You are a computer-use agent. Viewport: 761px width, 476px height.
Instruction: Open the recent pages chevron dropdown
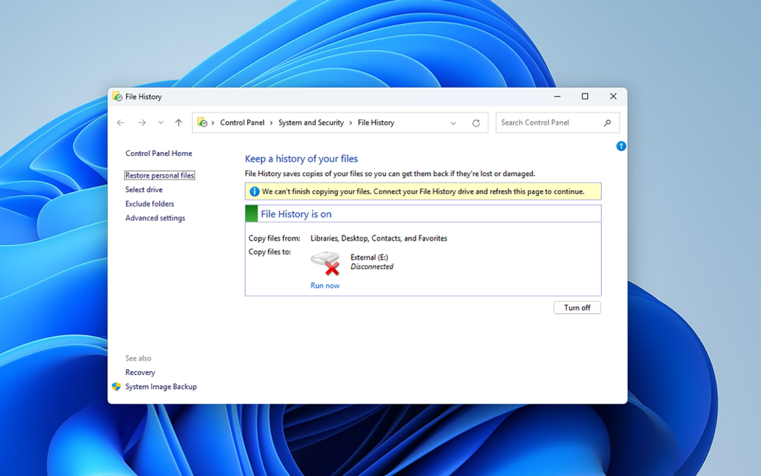(160, 122)
